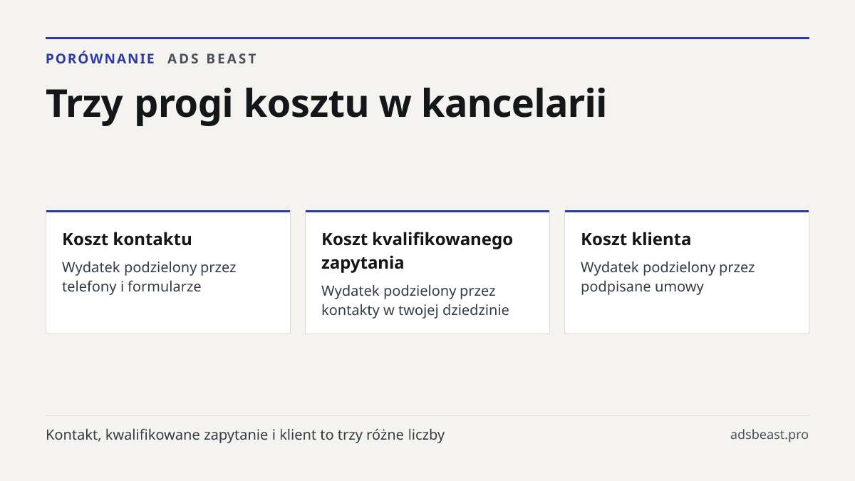
Task: Select the Koszt klienta card title
Action: (x=636, y=239)
